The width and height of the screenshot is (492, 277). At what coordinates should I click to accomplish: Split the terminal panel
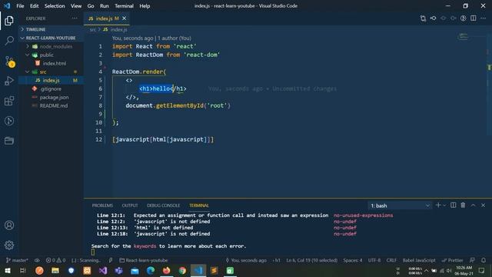(x=453, y=205)
